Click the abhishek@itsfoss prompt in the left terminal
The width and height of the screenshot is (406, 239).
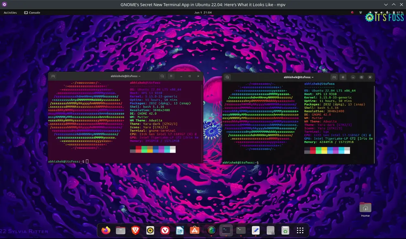pyautogui.click(x=66, y=161)
